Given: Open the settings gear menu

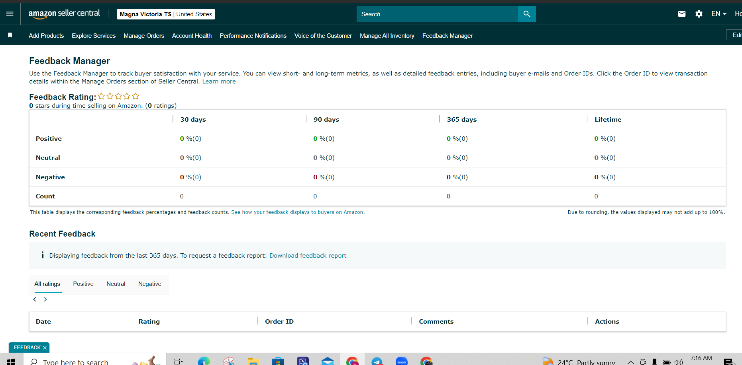Looking at the screenshot, I should pyautogui.click(x=699, y=14).
